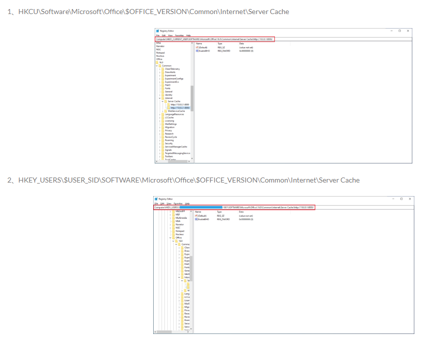
Task: Click the ServicesManagerCache folder icon
Action: click(162, 146)
